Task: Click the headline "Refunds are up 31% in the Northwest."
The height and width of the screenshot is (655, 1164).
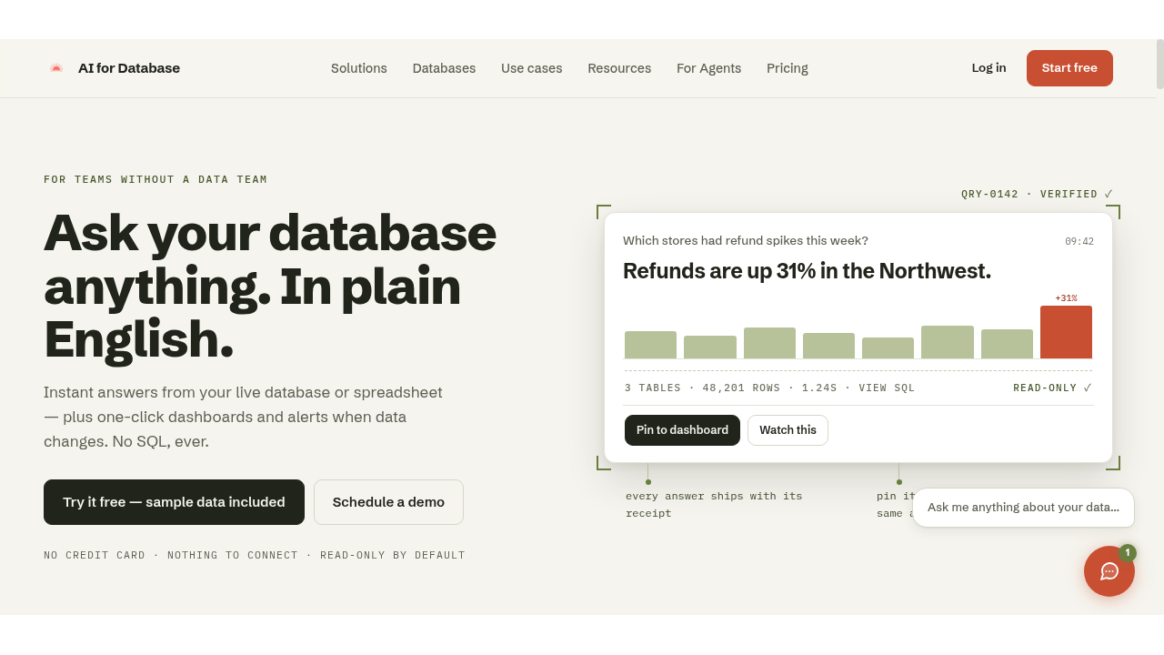Action: click(x=807, y=271)
